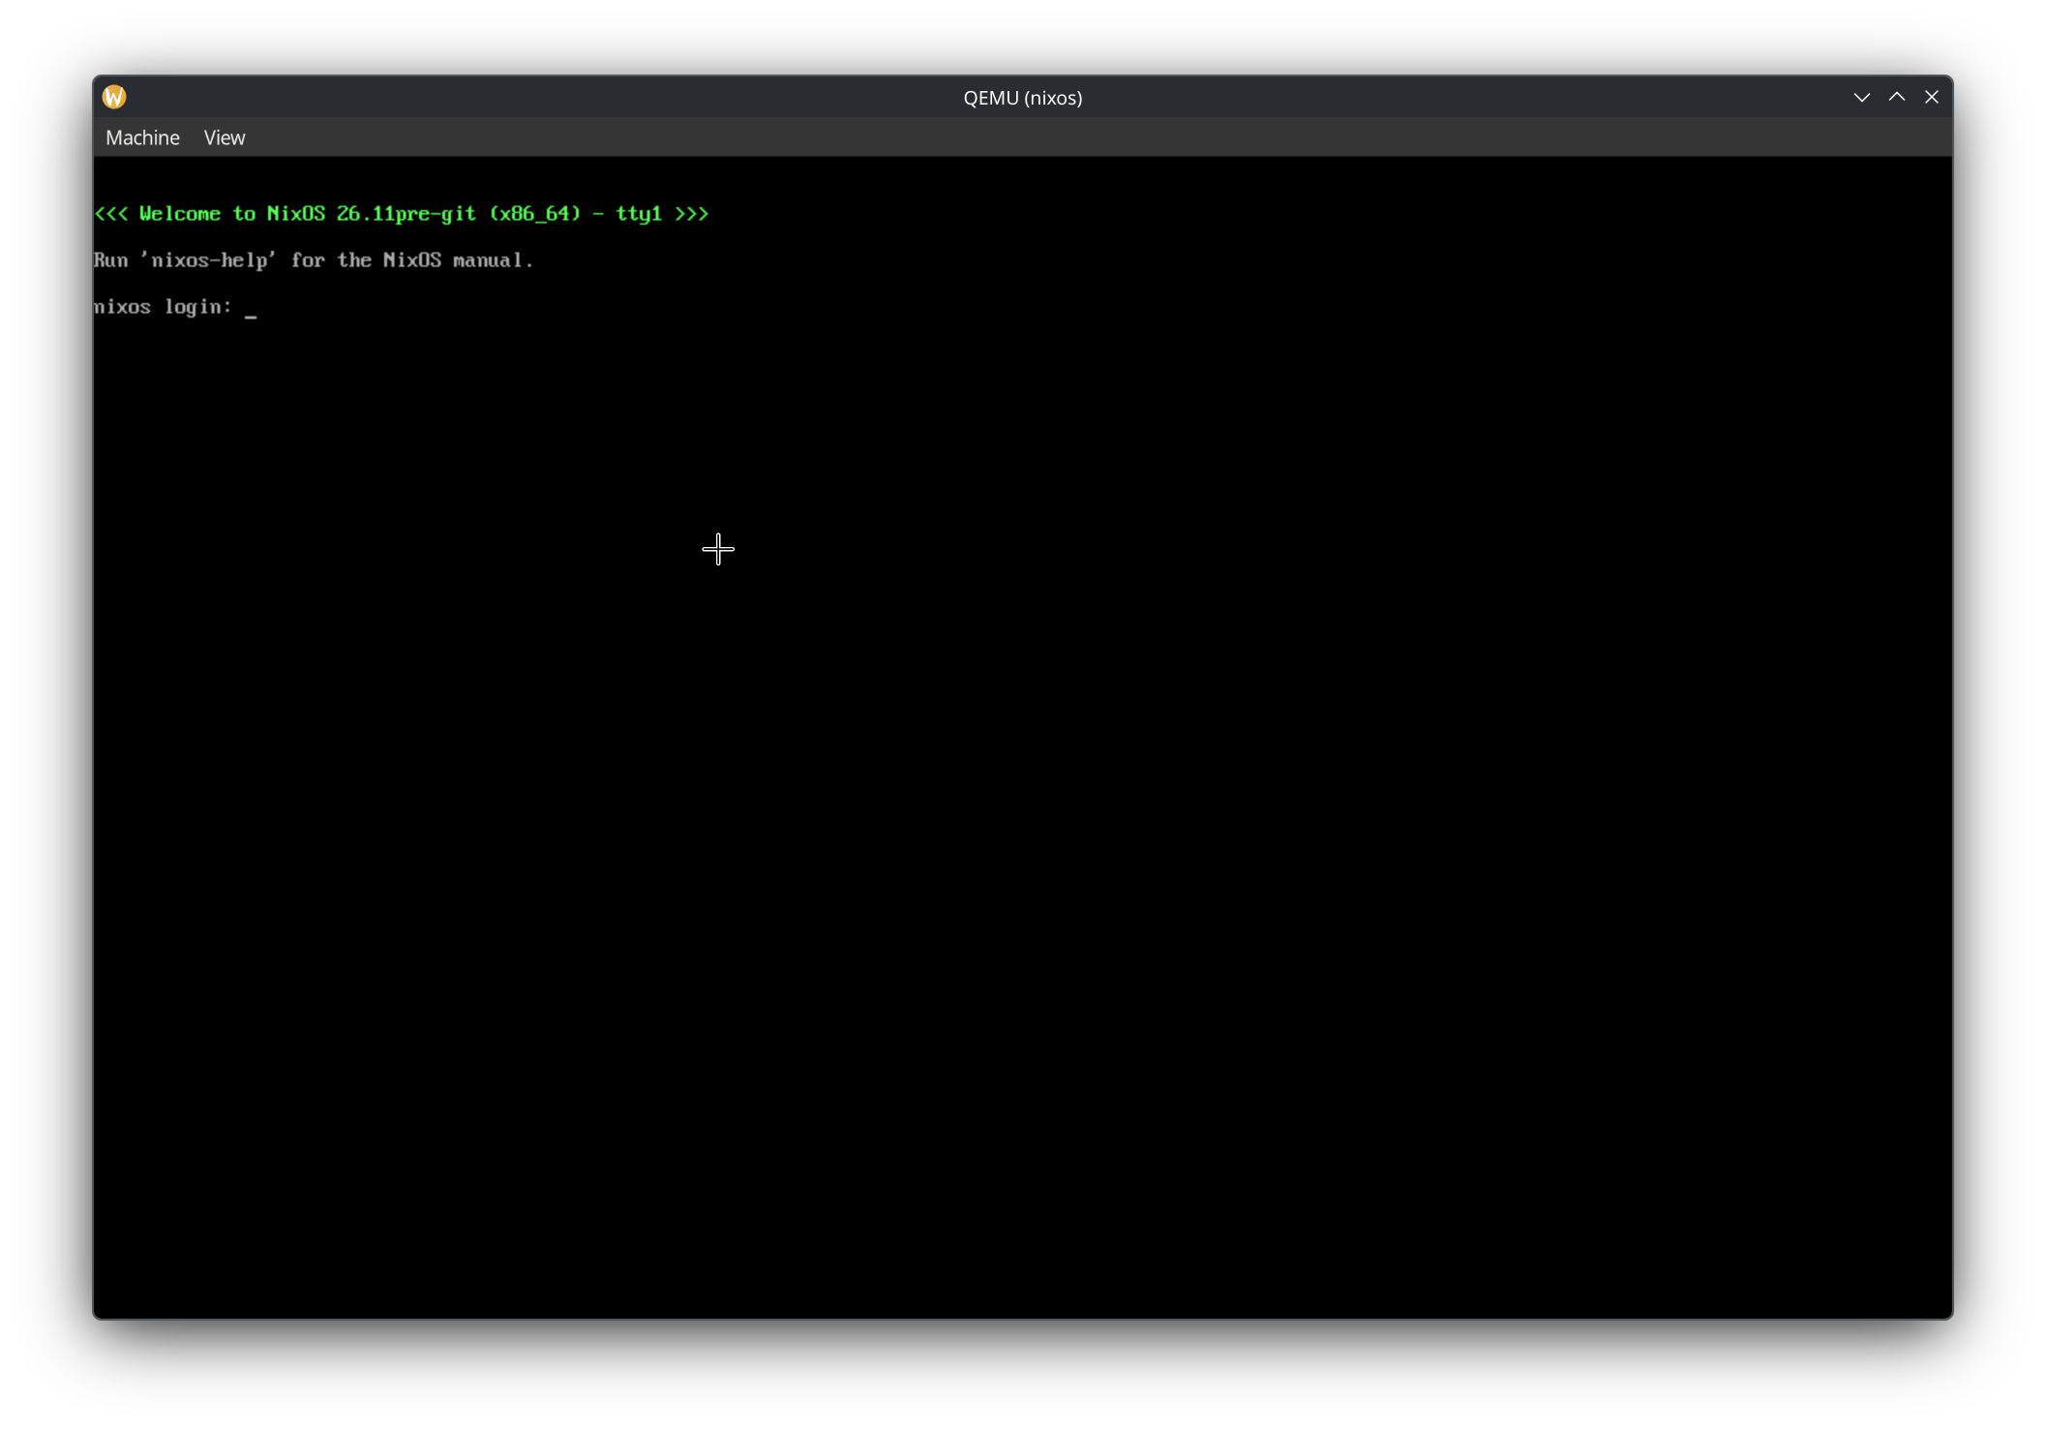Screen dimensions: 2047x1431
Task: Open the Machine menu
Action: tap(142, 137)
